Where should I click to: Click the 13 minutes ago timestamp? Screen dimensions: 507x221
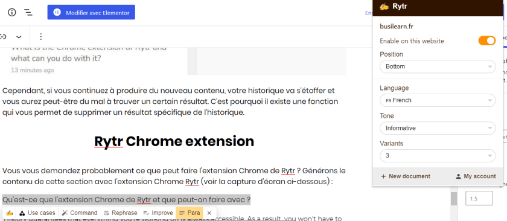33,70
